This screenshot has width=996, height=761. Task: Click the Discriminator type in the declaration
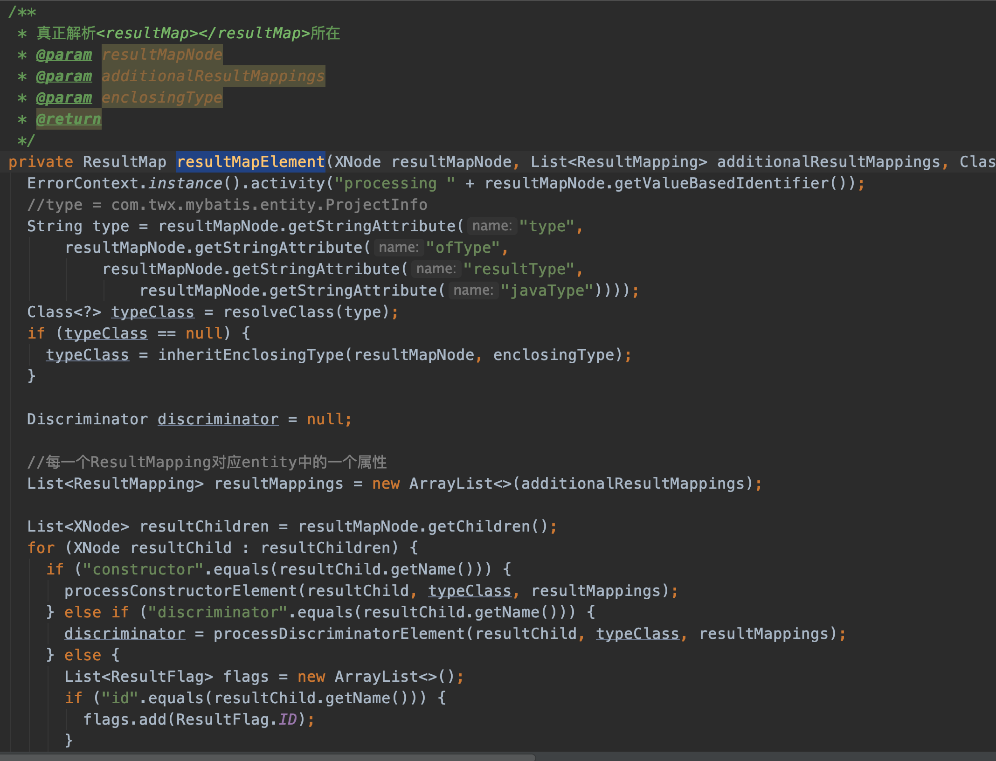click(x=87, y=419)
